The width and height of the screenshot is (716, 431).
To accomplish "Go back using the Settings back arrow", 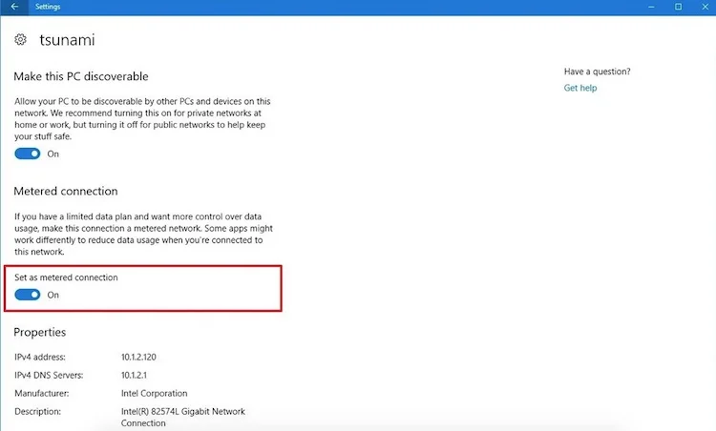I will tap(14, 7).
